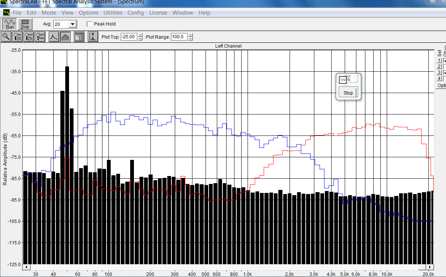The height and width of the screenshot is (277, 446).
Task: Click the Relative Amplitude (dB) axis label
Action: 5,159
